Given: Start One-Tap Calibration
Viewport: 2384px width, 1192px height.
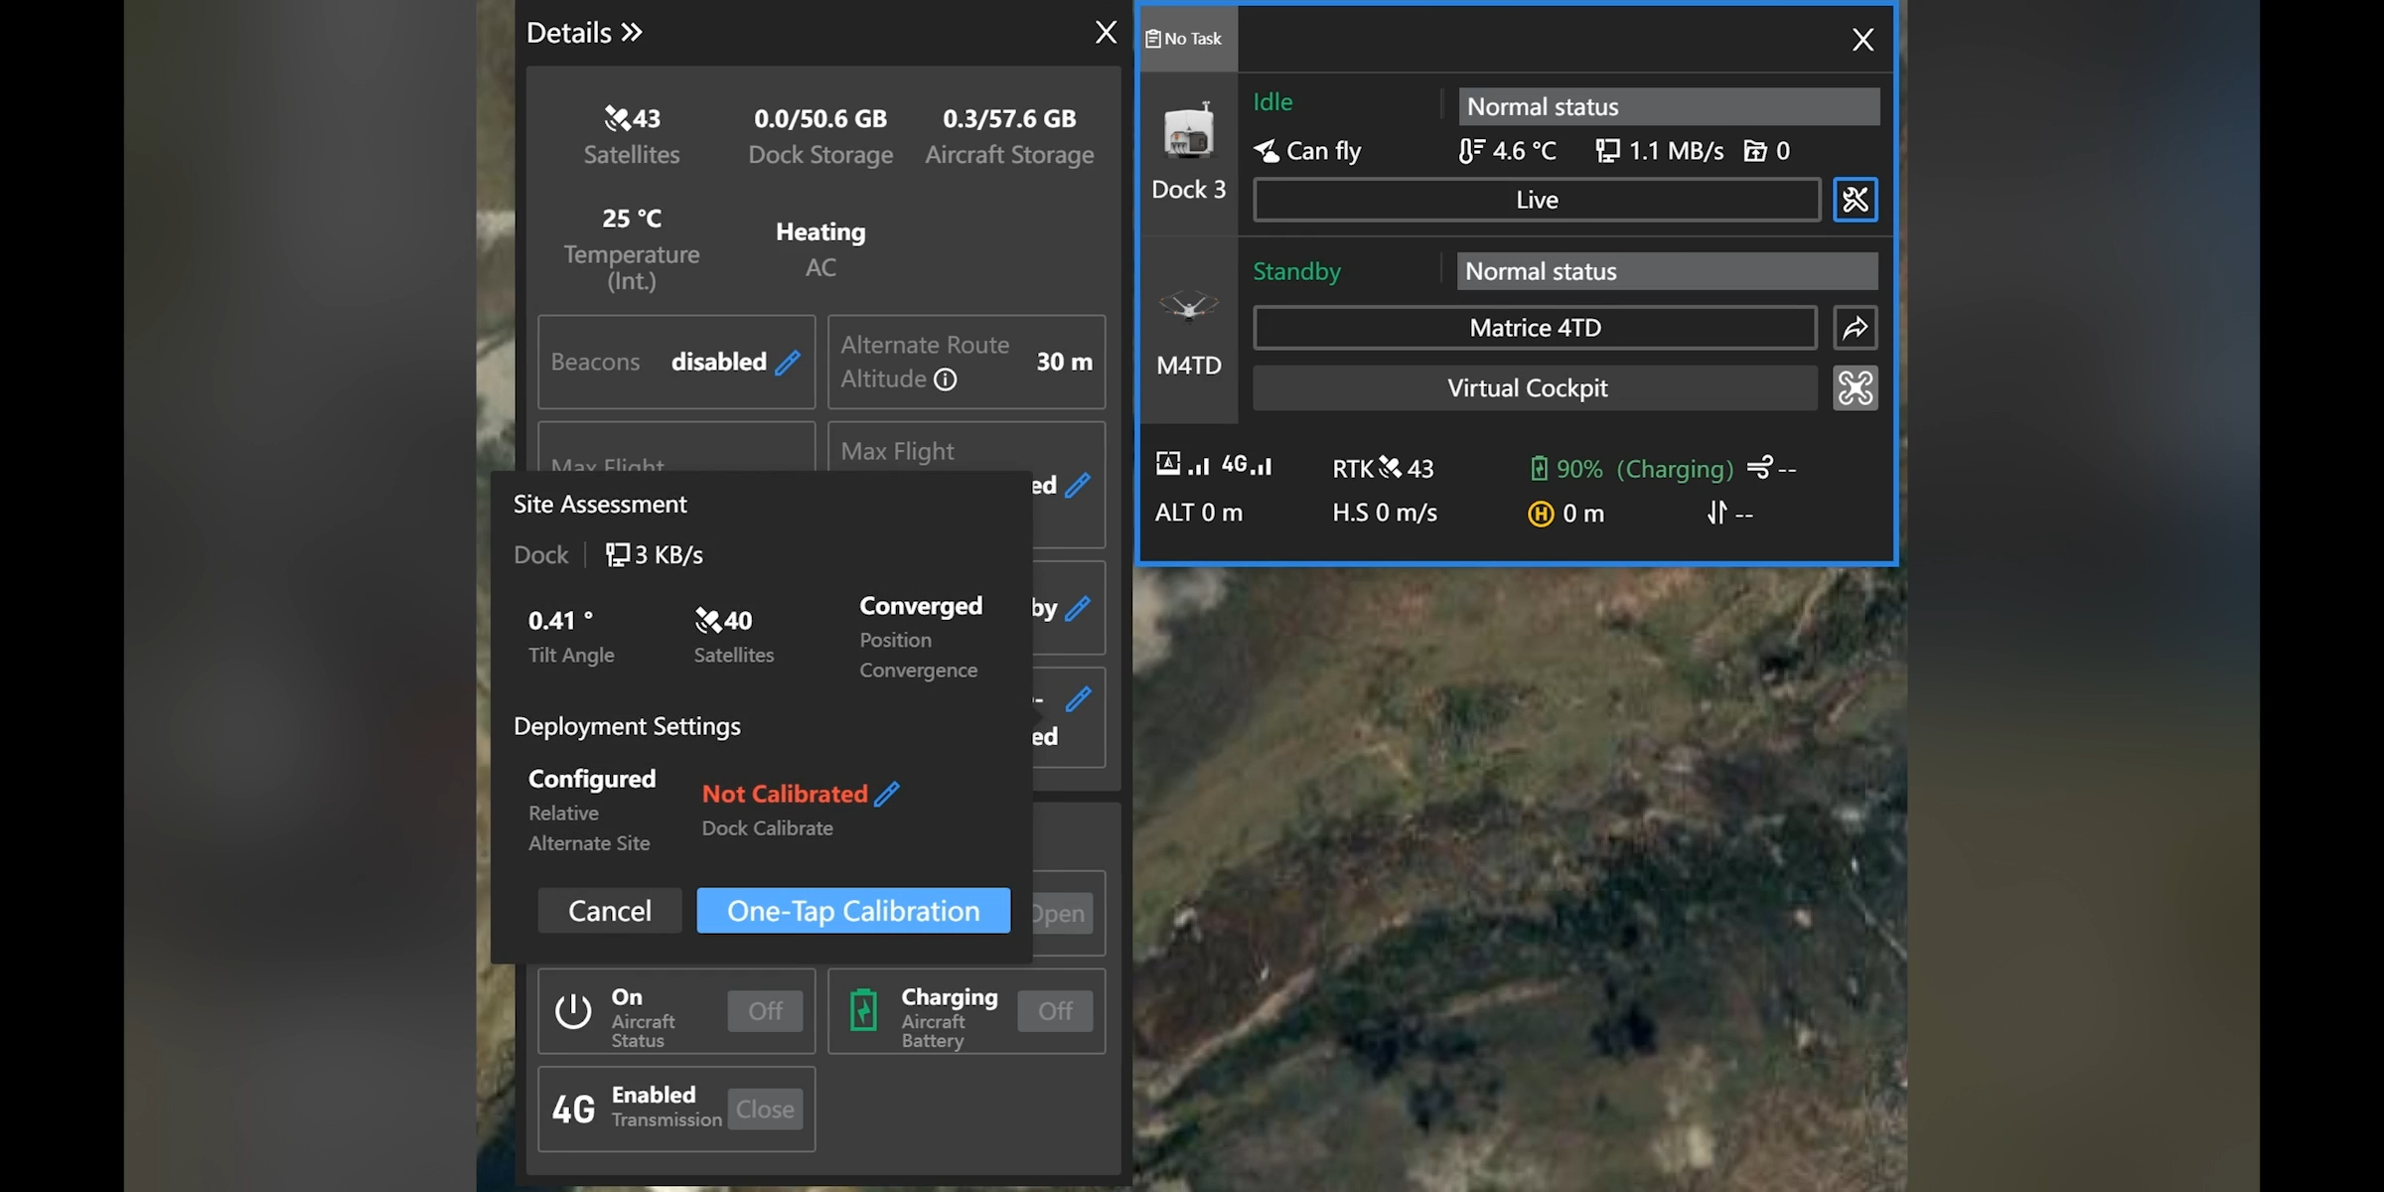Looking at the screenshot, I should coord(853,911).
